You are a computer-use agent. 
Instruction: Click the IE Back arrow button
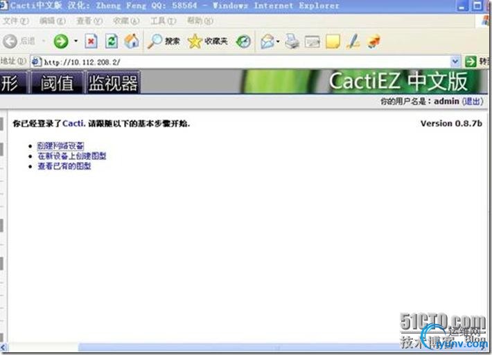pyautogui.click(x=10, y=42)
